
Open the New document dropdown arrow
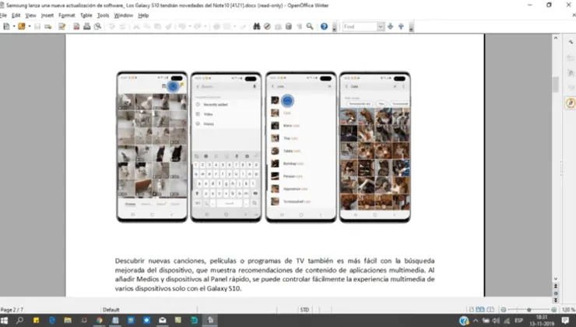(12, 26)
